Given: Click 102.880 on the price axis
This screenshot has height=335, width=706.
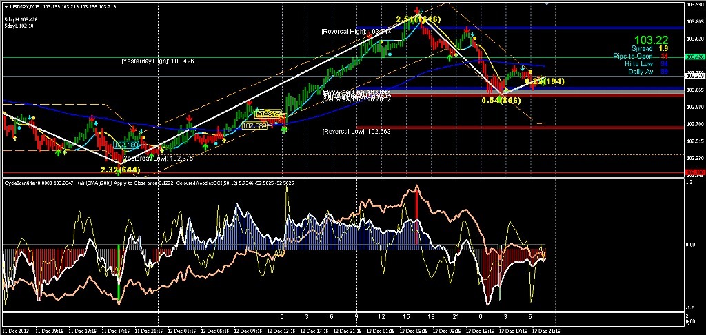Looking at the screenshot, I should click(694, 107).
